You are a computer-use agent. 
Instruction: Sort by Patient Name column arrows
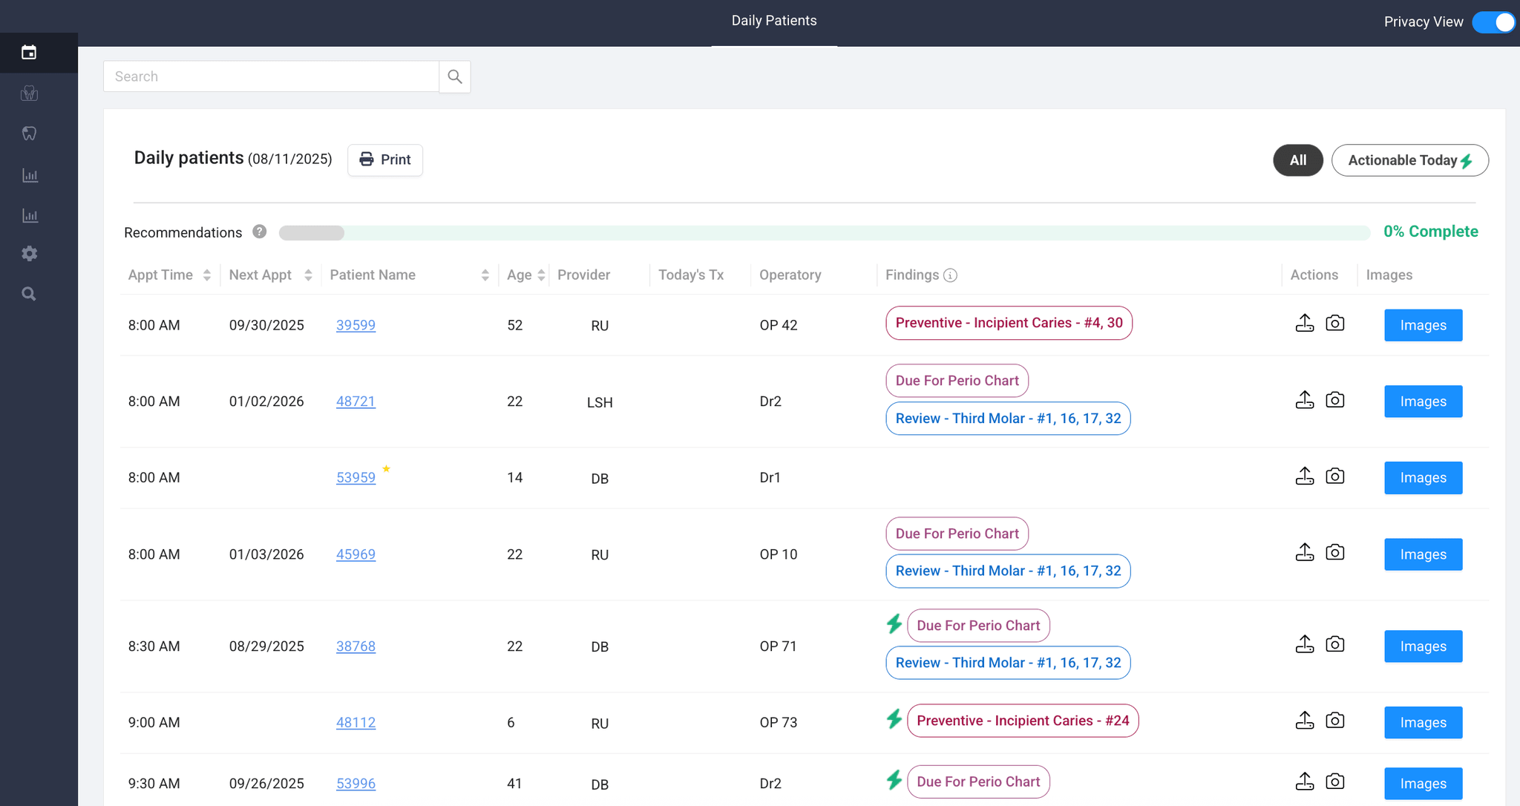pos(485,275)
